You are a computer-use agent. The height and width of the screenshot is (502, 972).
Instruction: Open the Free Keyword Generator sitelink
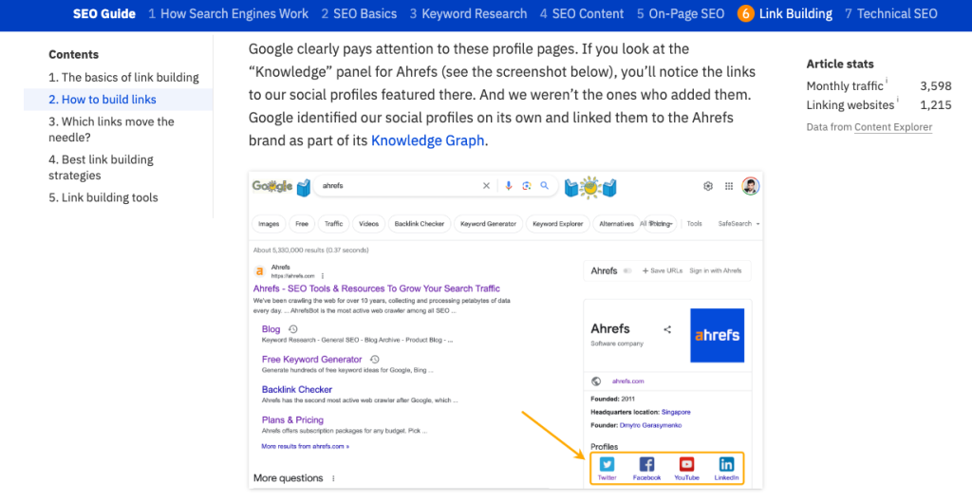311,360
